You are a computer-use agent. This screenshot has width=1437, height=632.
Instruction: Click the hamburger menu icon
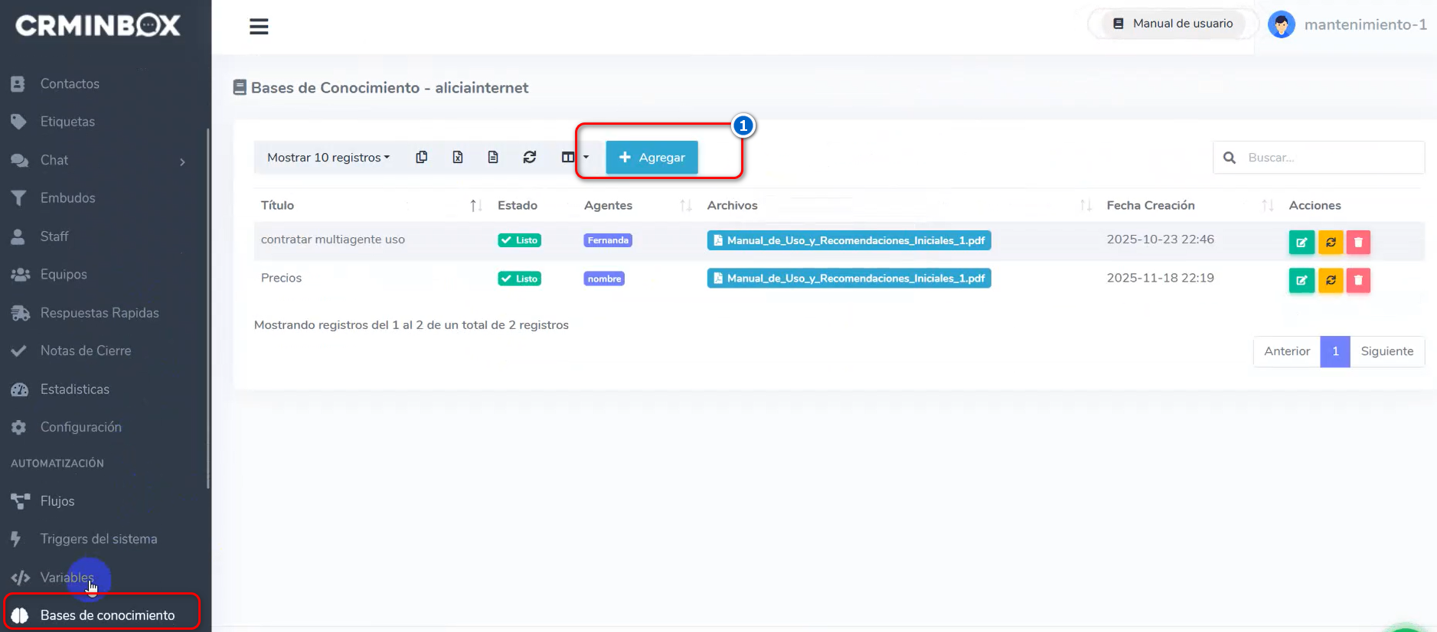point(259,27)
